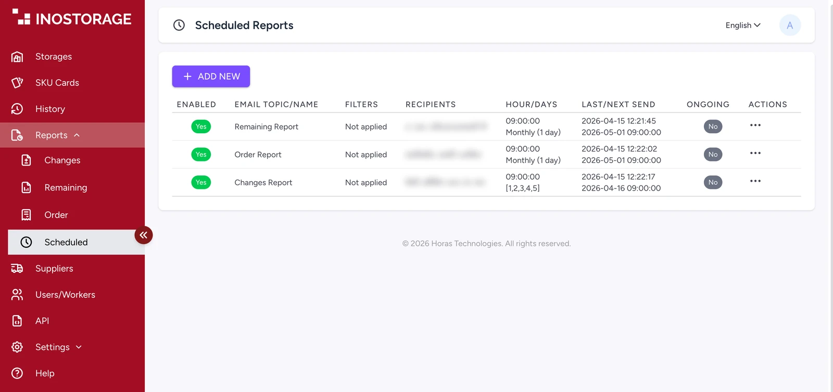The height and width of the screenshot is (392, 833).
Task: Click the Order Report name cell
Action: pyautogui.click(x=258, y=155)
